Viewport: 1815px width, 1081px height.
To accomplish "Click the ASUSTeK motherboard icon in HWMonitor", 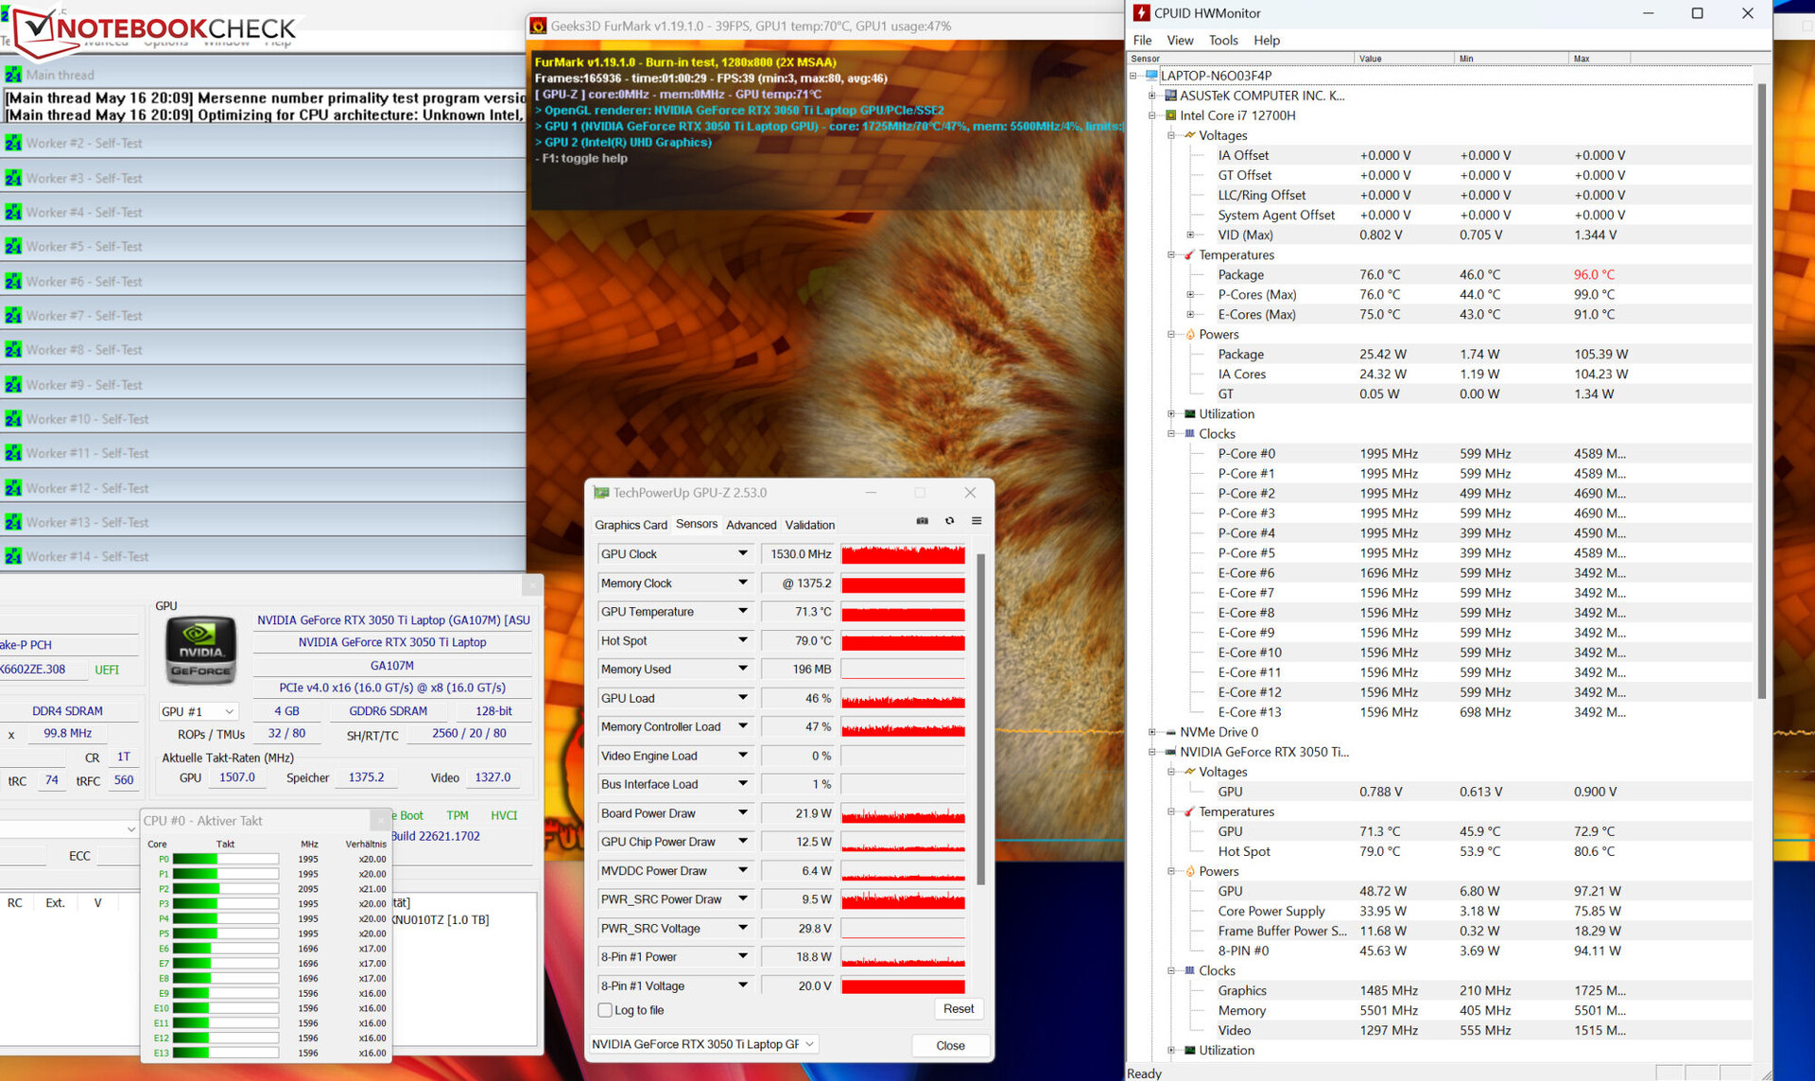I will tap(1170, 96).
